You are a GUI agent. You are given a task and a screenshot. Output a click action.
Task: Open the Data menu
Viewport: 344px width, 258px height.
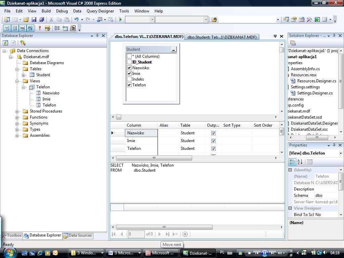tap(77, 11)
